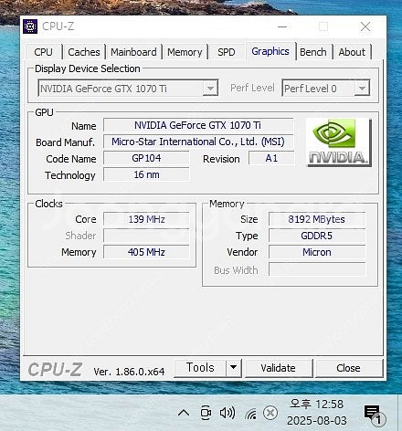Switch to the CPU tab
Image resolution: width=402 pixels, height=431 pixels.
coord(44,52)
